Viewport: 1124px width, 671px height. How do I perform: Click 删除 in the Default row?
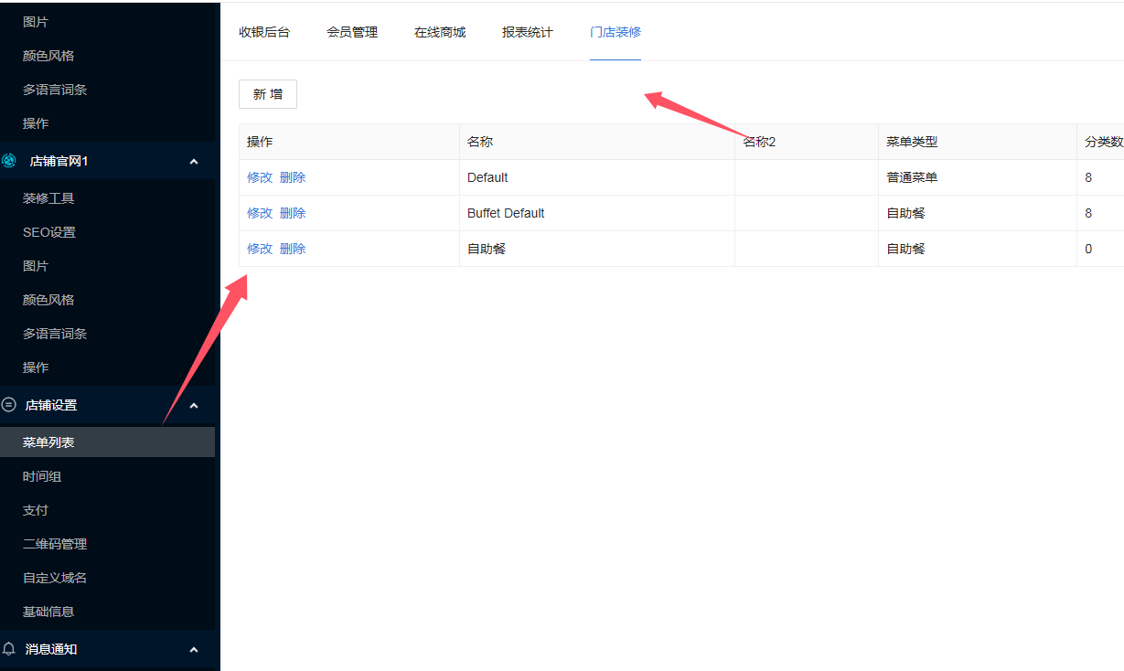[x=293, y=177]
